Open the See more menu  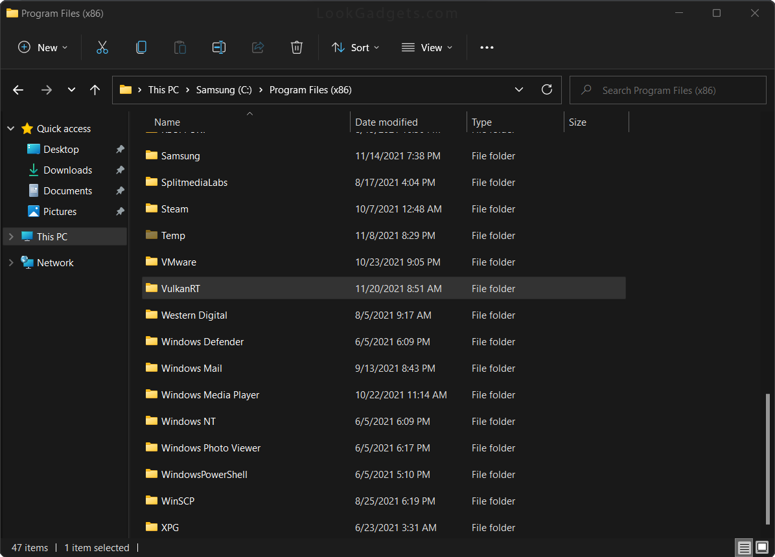point(487,47)
